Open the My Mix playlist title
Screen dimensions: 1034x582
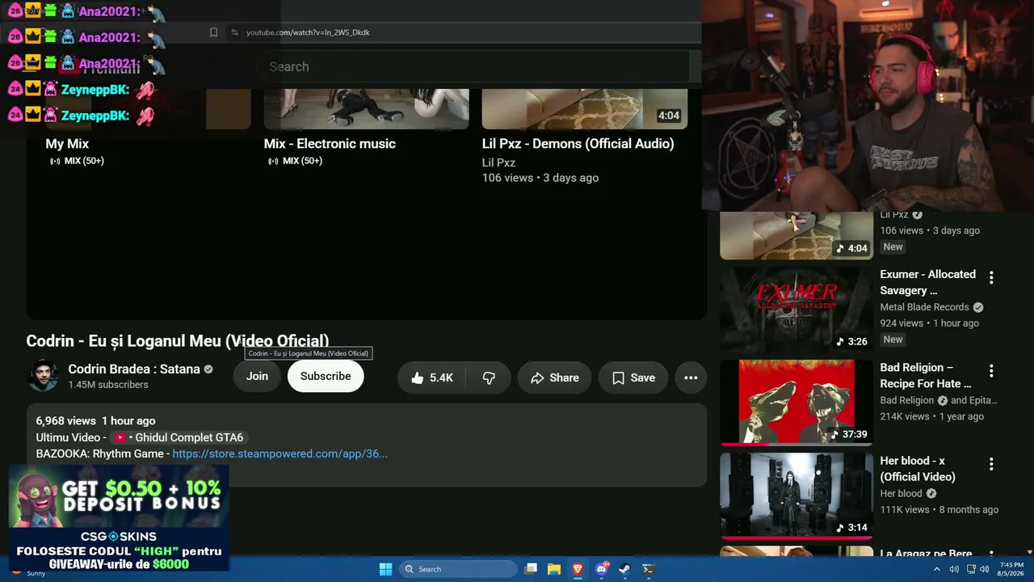67,144
